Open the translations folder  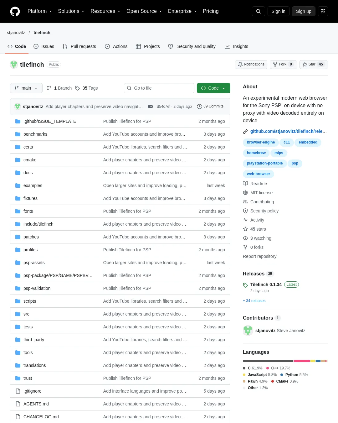pyautogui.click(x=34, y=365)
